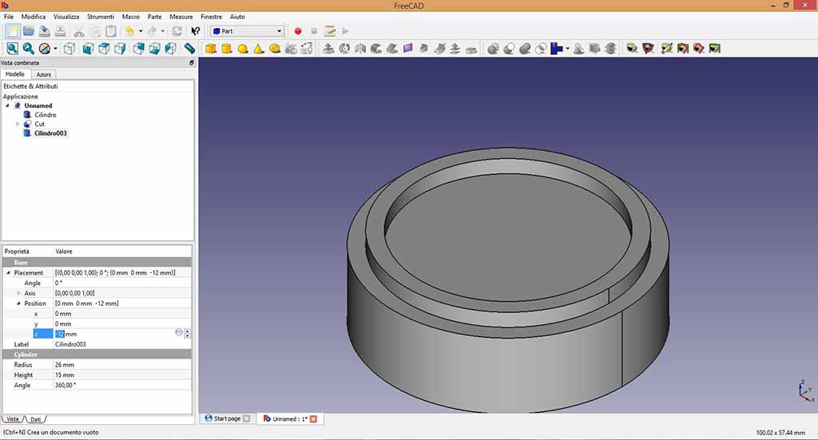Image resolution: width=818 pixels, height=440 pixels.
Task: Cut two shapes boolean tool
Action: coord(509,49)
